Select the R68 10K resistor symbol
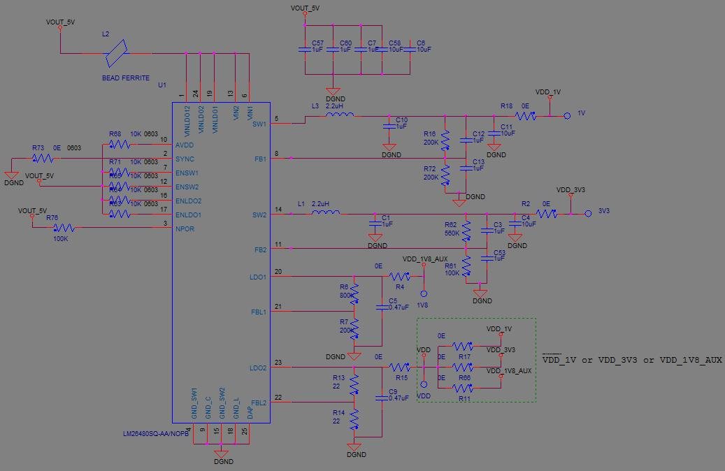725x471 pixels. click(120, 144)
